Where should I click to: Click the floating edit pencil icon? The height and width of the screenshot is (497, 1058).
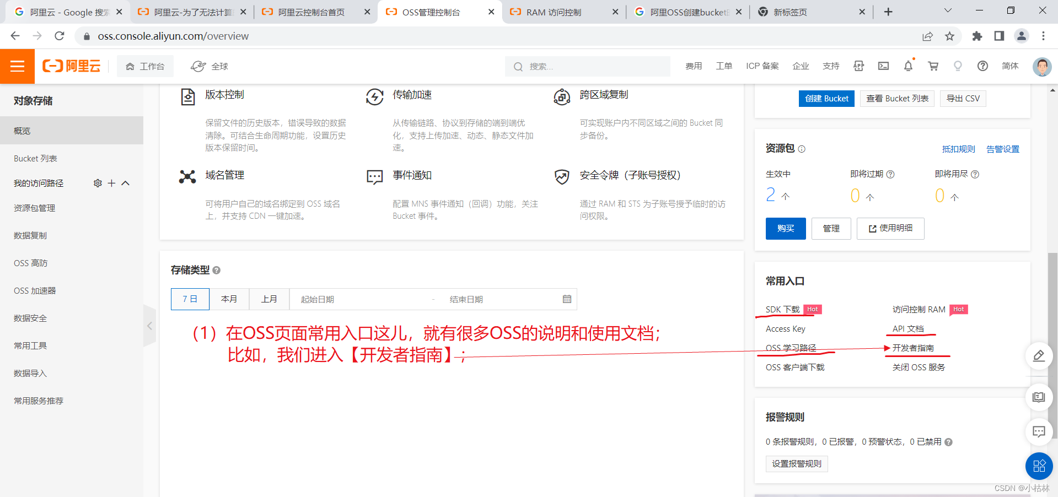pos(1039,355)
